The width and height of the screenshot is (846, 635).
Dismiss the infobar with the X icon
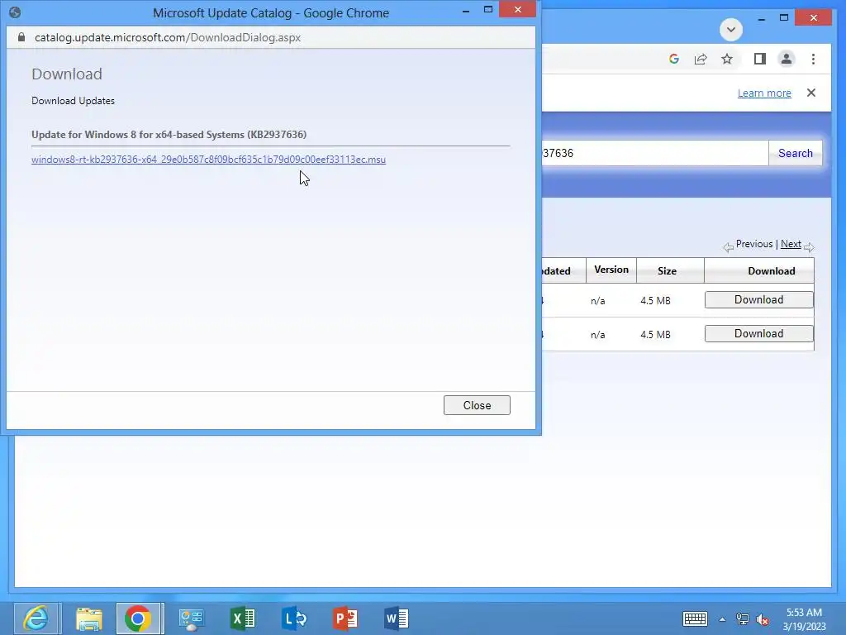(811, 93)
